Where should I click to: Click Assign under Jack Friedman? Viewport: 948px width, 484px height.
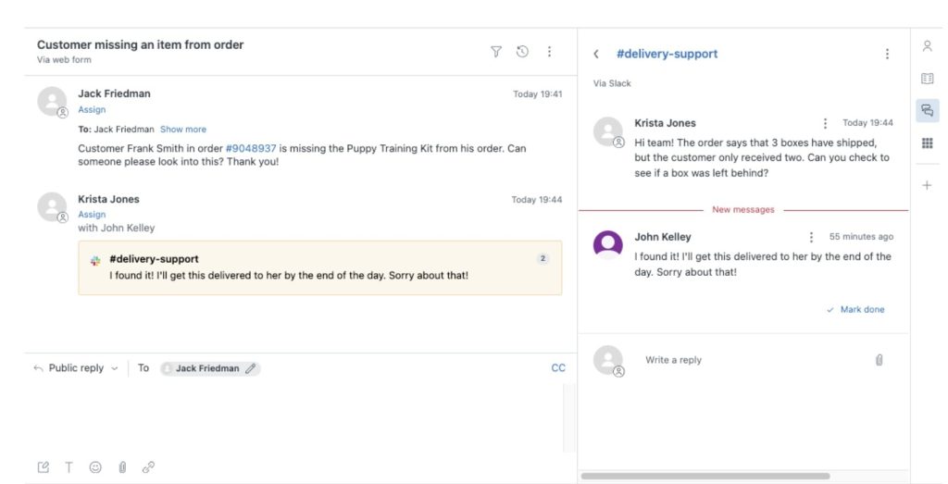[x=92, y=110]
